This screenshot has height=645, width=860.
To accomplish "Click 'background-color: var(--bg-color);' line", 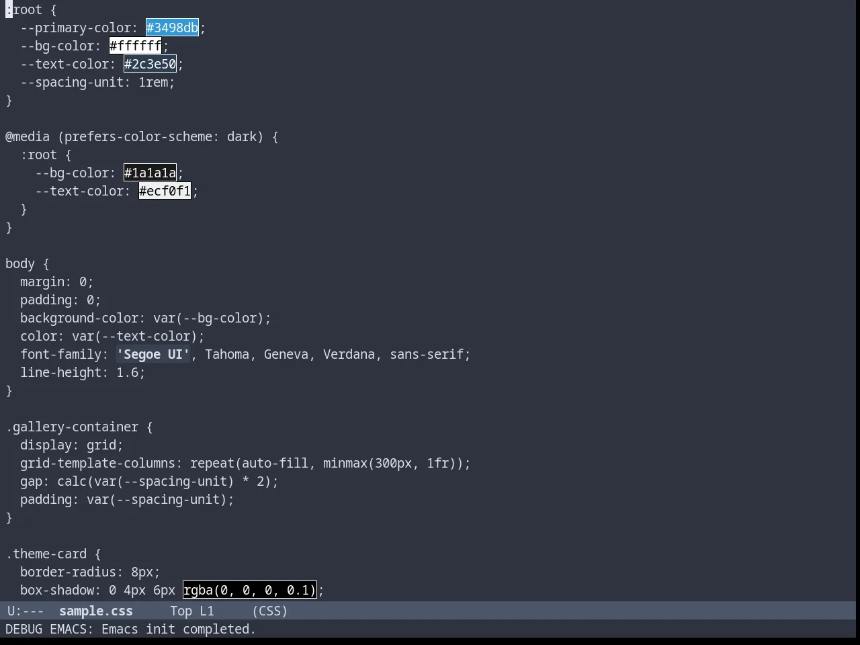I will click(146, 318).
